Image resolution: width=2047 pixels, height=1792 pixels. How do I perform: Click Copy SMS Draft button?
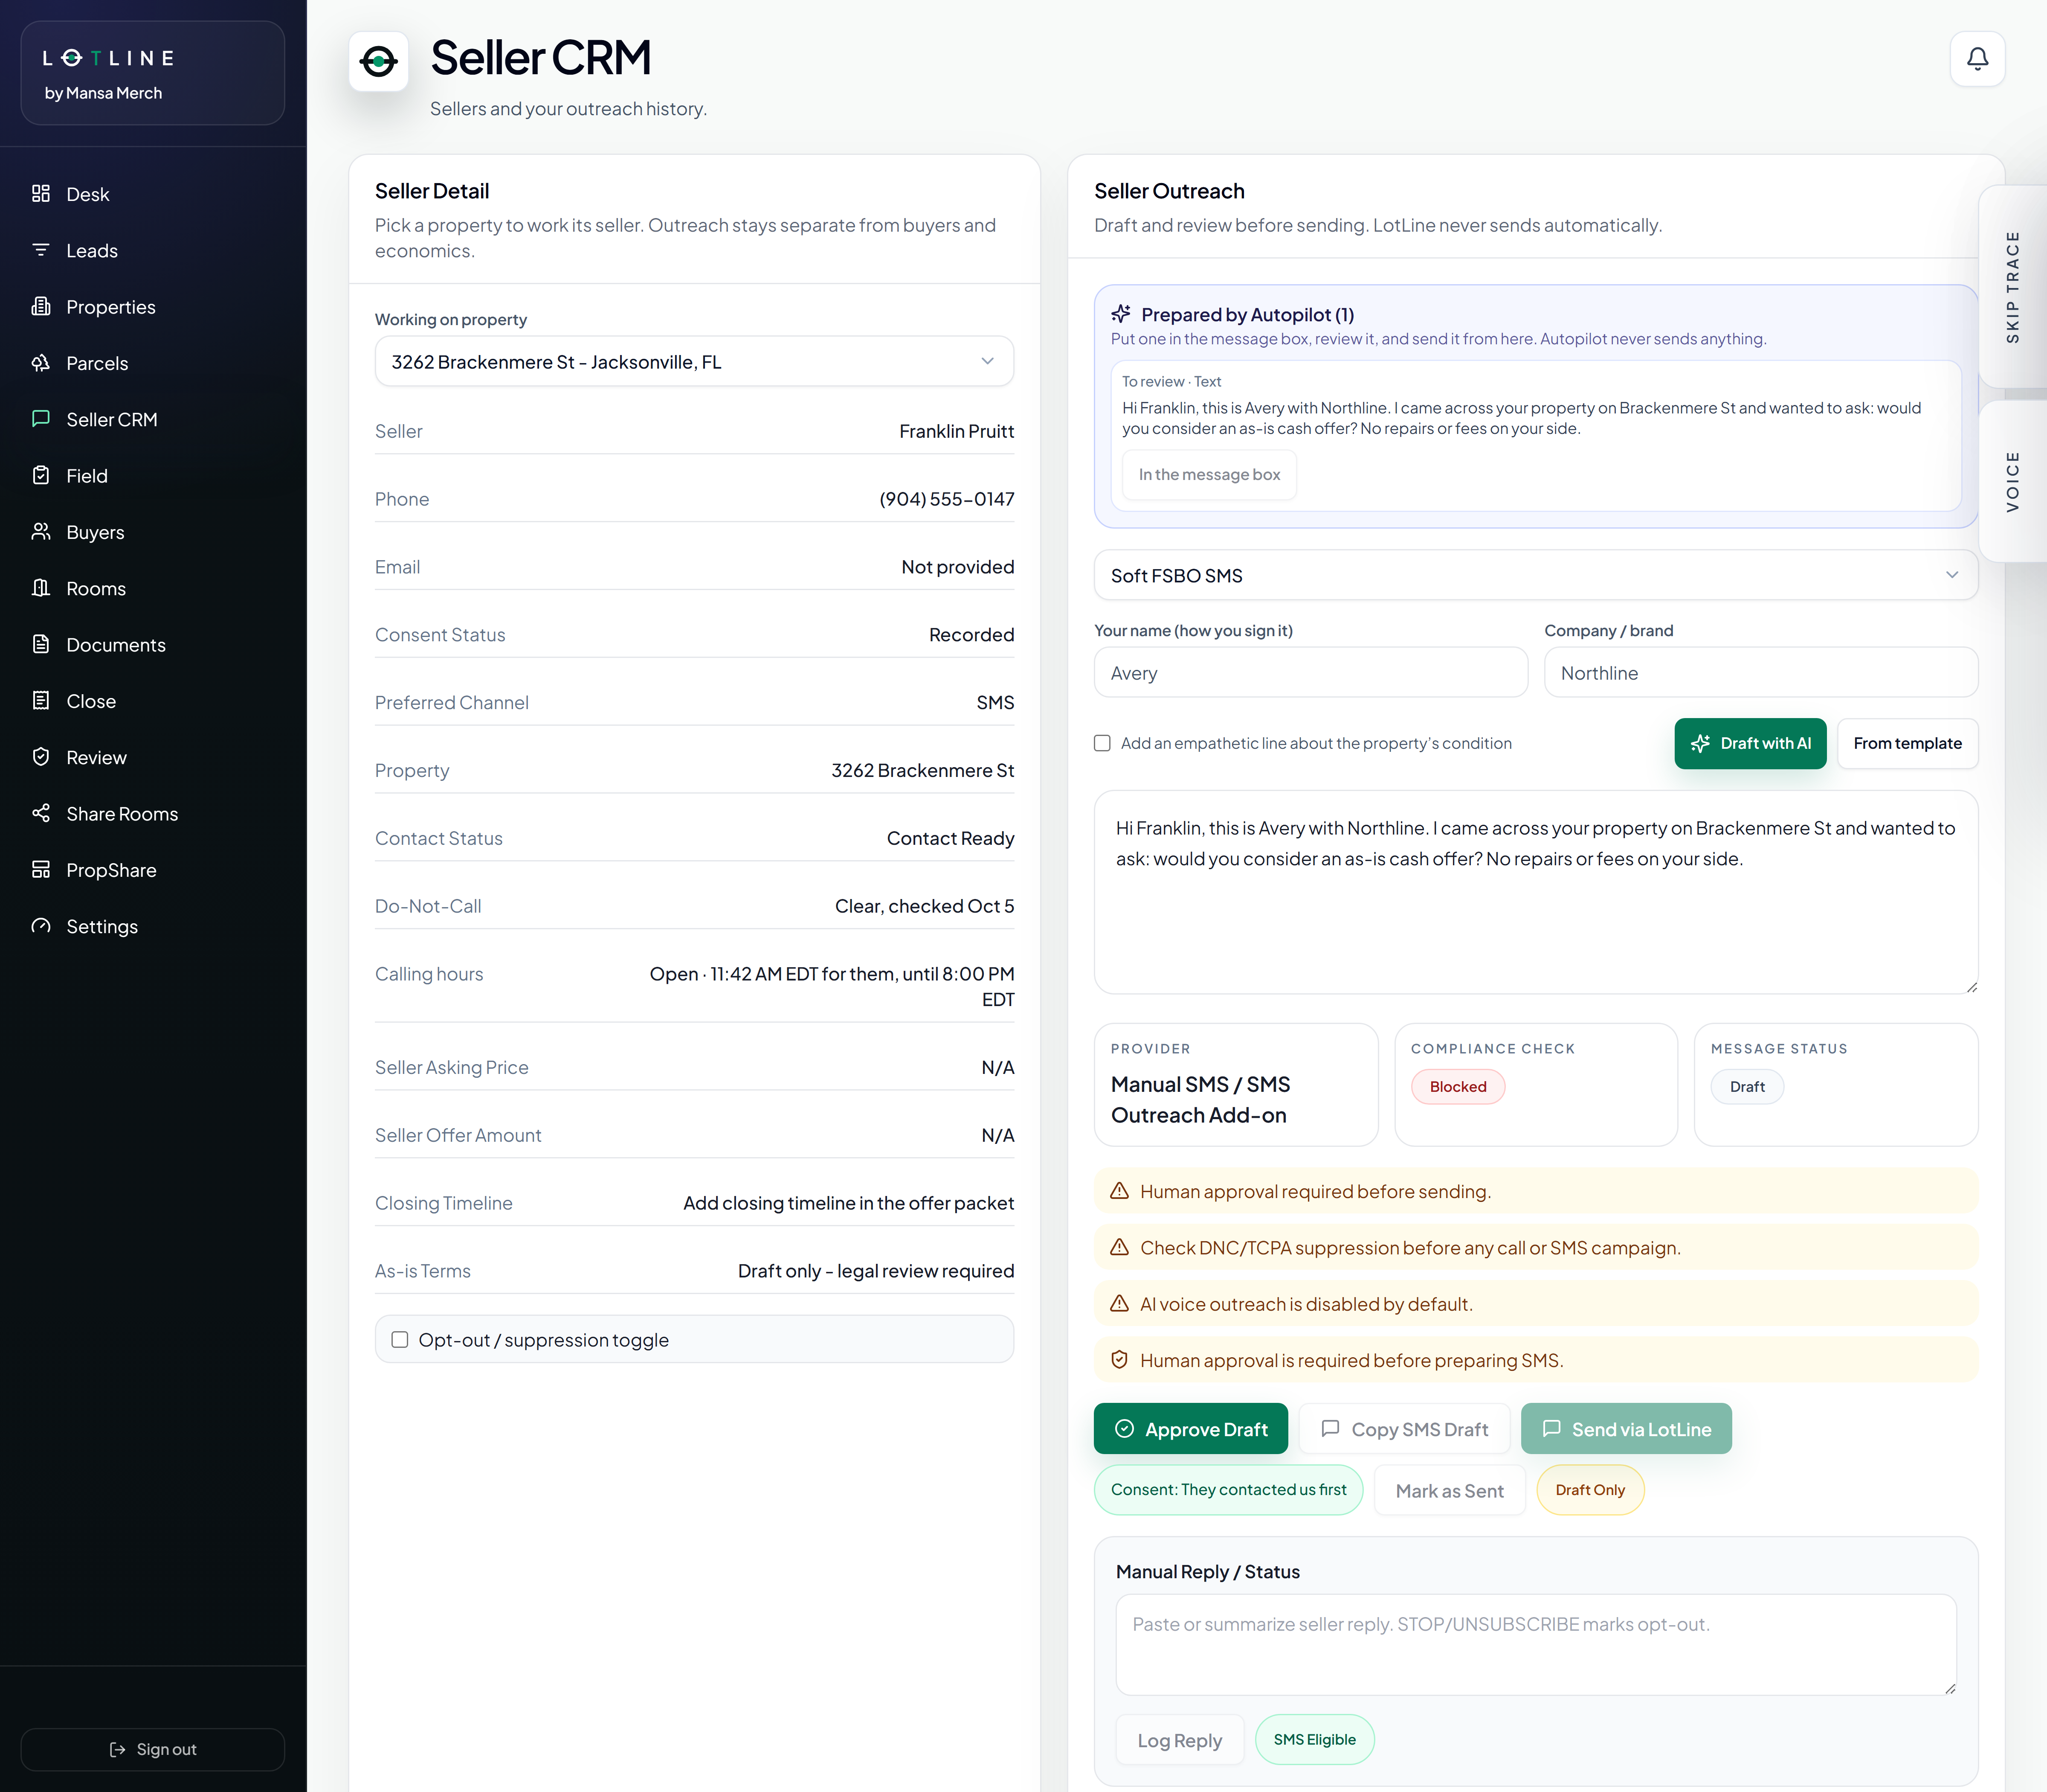click(1404, 1429)
